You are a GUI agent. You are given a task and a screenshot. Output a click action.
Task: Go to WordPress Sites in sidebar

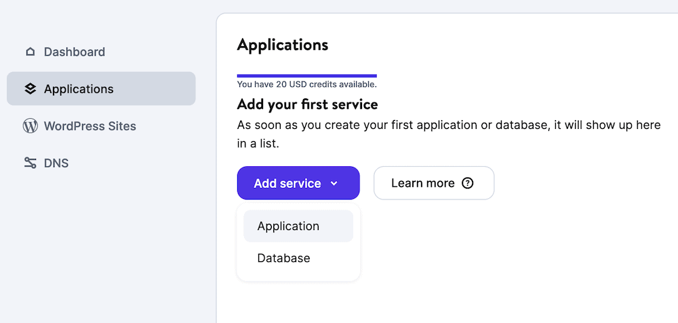pyautogui.click(x=90, y=126)
